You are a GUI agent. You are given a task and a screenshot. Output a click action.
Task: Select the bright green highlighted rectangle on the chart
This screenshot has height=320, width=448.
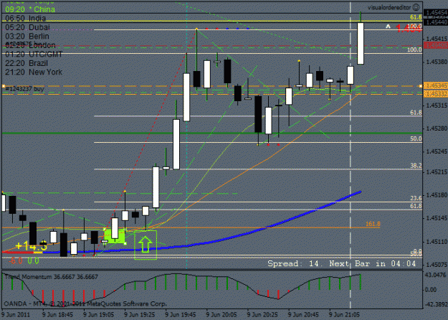[115, 237]
